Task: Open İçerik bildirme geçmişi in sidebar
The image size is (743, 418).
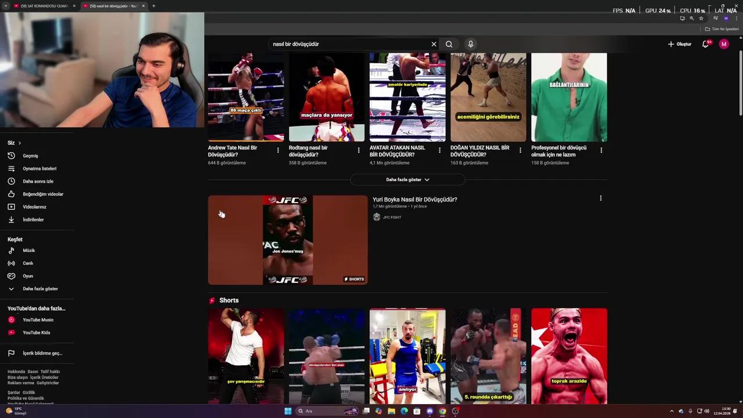Action: click(x=37, y=353)
